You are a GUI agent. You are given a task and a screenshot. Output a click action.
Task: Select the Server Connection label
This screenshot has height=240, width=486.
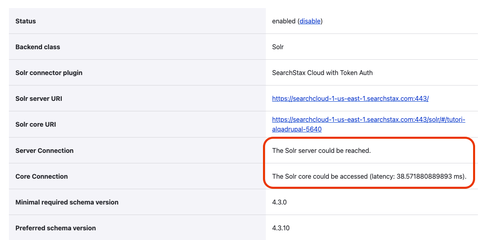(x=44, y=150)
